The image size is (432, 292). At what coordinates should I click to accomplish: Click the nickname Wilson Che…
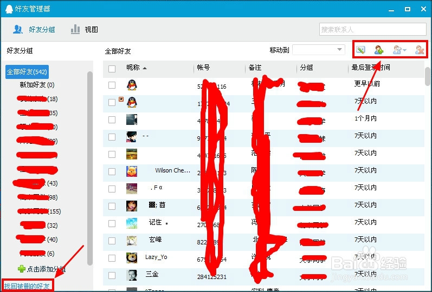172,170
